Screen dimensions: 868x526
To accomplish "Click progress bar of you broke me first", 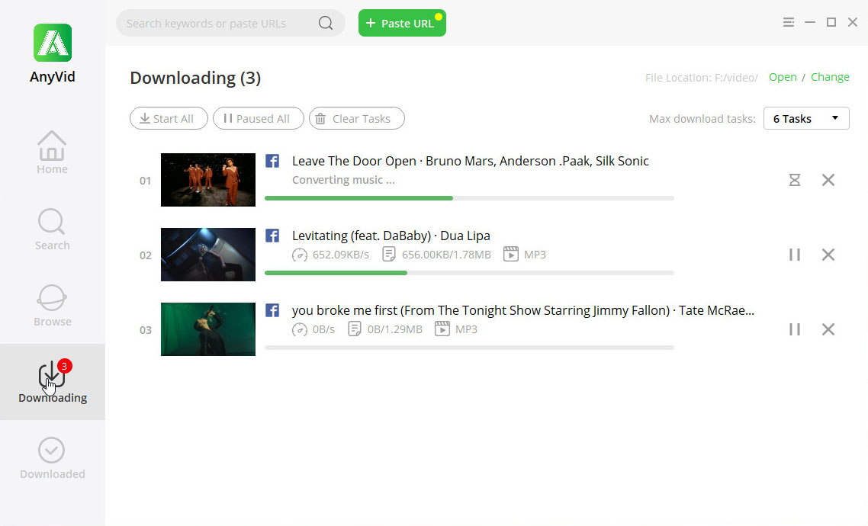I will 469,348.
